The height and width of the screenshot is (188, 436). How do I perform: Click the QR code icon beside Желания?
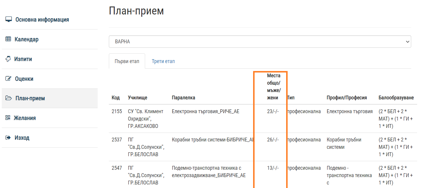[x=8, y=118]
